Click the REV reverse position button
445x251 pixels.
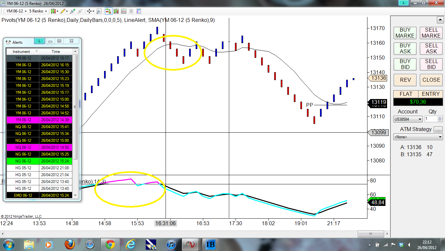(405, 80)
